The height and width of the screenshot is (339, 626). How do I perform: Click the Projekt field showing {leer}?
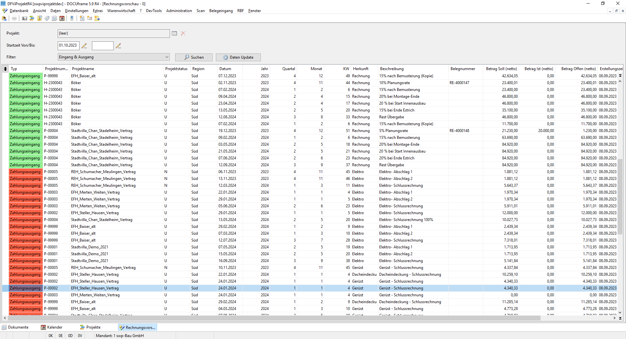114,33
